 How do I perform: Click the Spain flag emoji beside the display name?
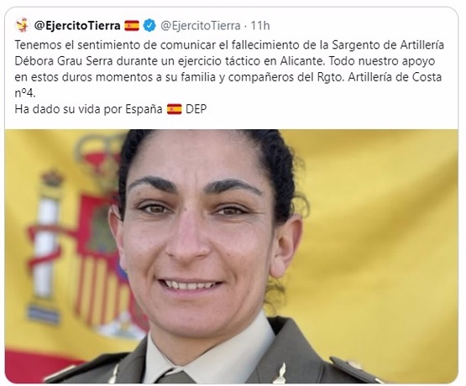(132, 26)
